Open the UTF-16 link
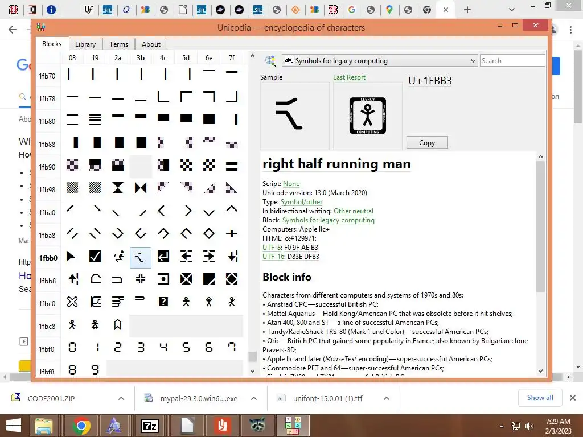 click(x=273, y=257)
